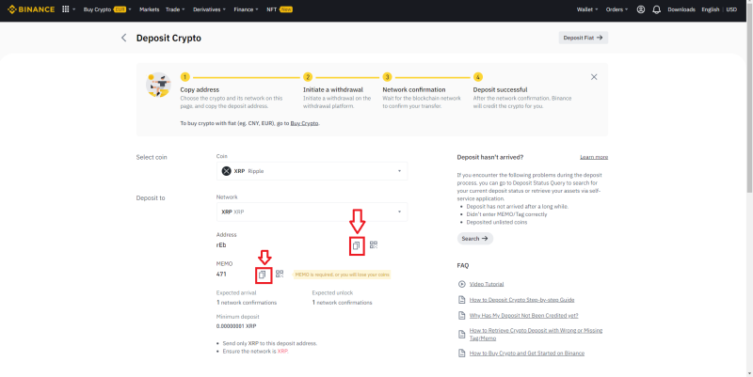Screen dimensions: 753x377
Task: Open the Orders dropdown menu
Action: pyautogui.click(x=617, y=9)
